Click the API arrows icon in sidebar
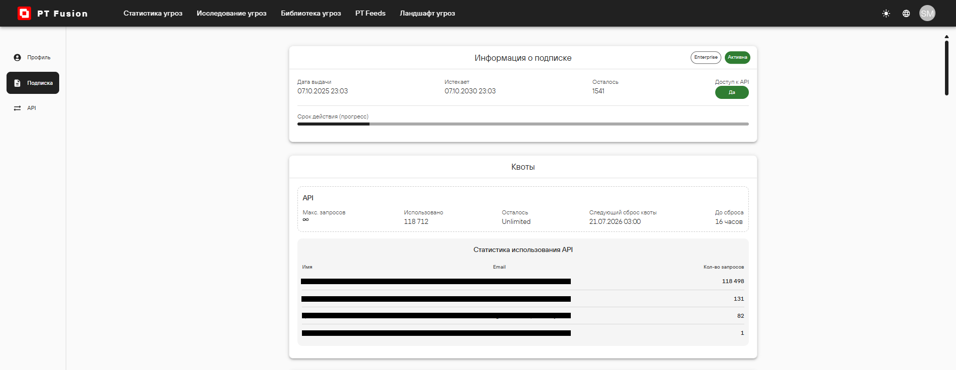This screenshot has height=370, width=956. pos(18,108)
